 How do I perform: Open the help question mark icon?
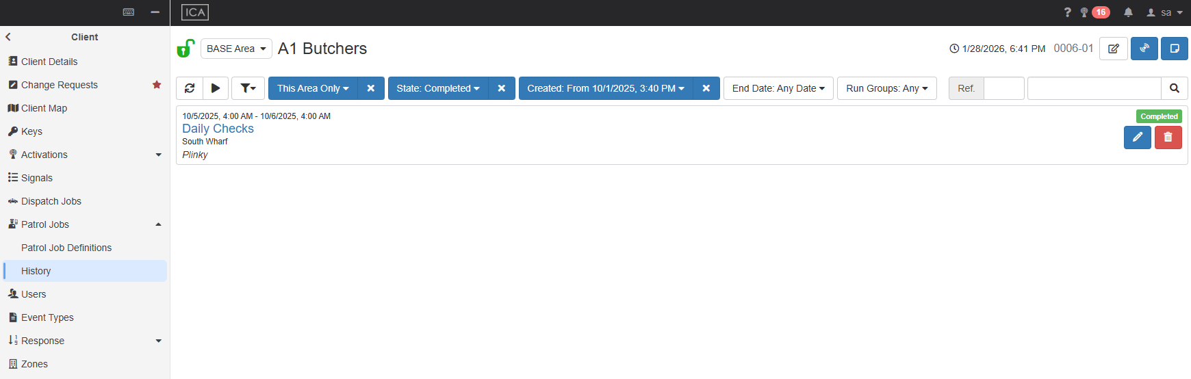click(x=1067, y=12)
